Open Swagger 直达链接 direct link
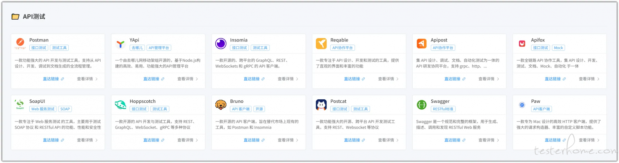The image size is (619, 163). click(x=455, y=140)
